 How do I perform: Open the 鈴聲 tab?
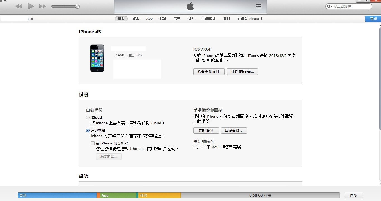(163, 19)
